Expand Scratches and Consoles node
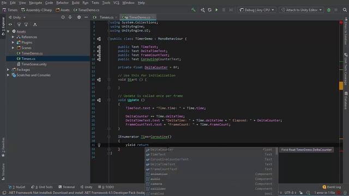 (x=8, y=75)
